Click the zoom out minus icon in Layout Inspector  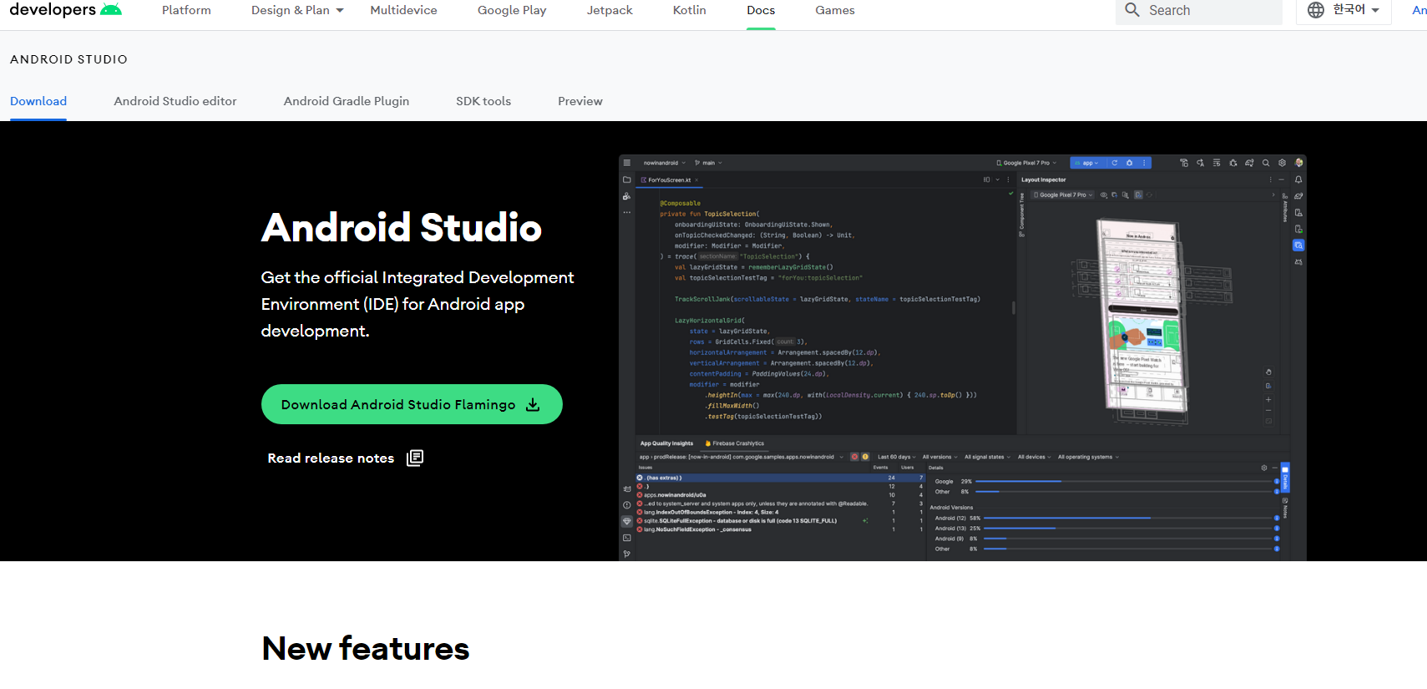(1268, 410)
